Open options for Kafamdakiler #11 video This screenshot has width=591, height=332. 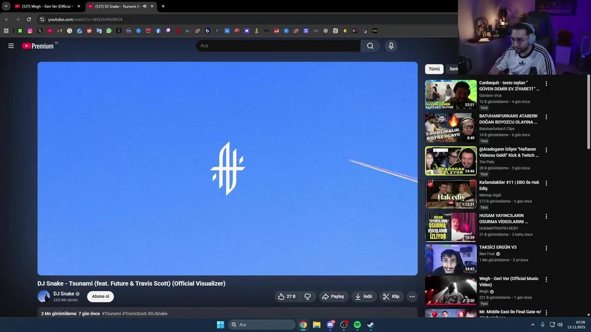(x=546, y=183)
